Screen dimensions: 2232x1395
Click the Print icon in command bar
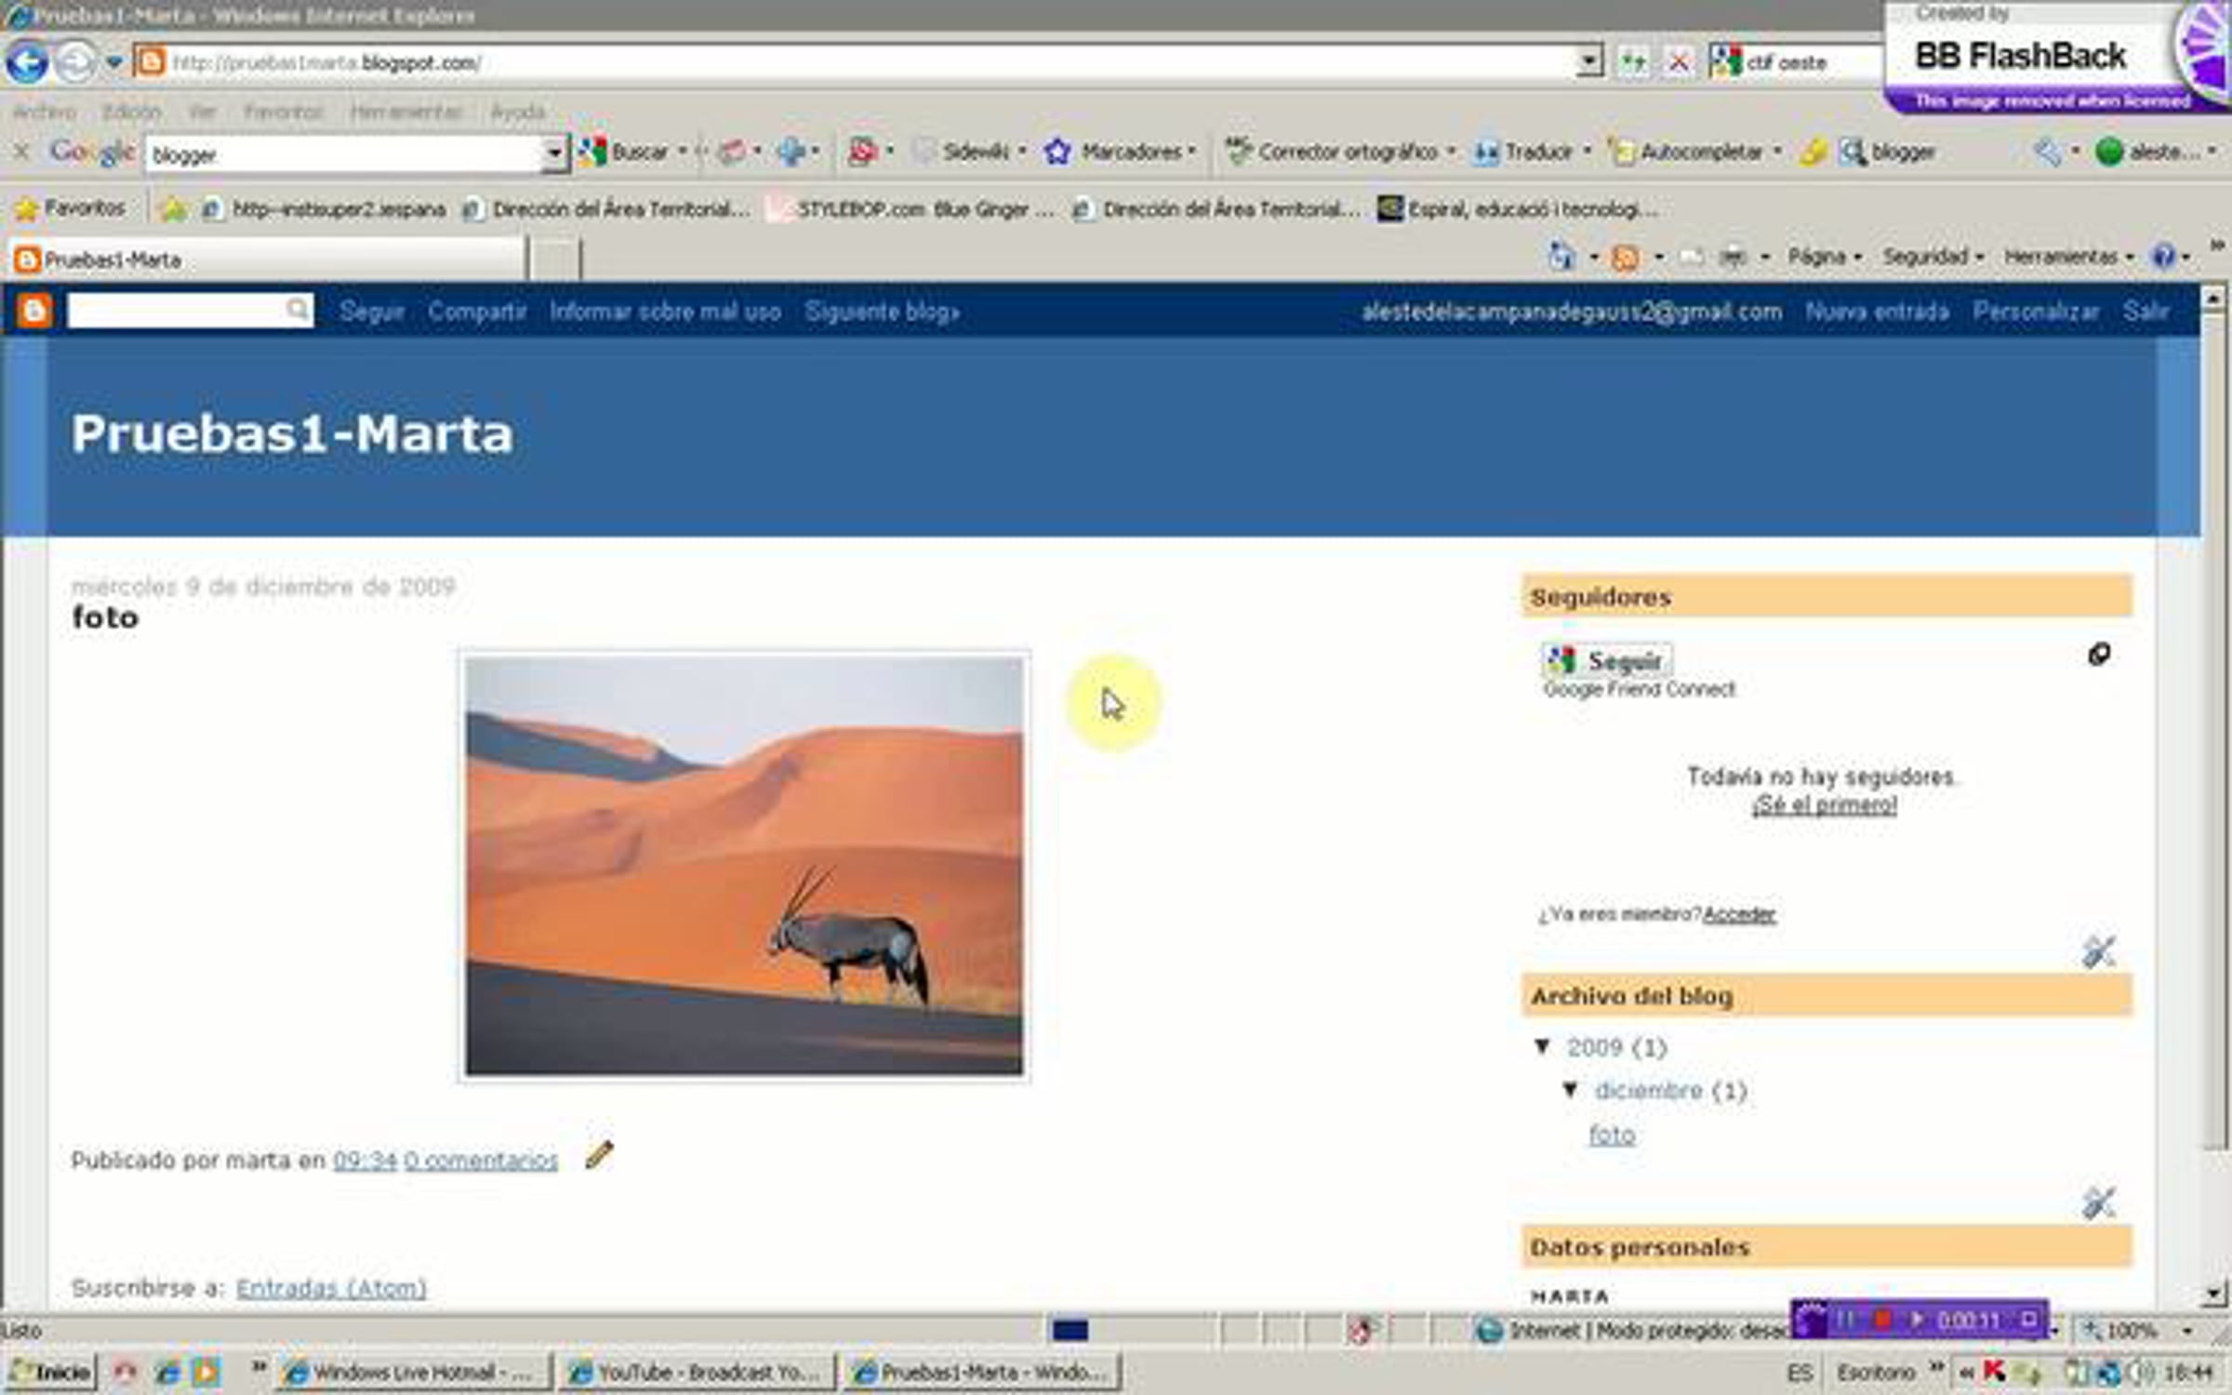[x=1732, y=258]
